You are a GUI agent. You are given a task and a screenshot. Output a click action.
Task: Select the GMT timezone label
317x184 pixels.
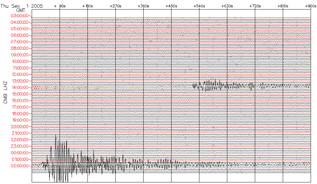coord(21,10)
